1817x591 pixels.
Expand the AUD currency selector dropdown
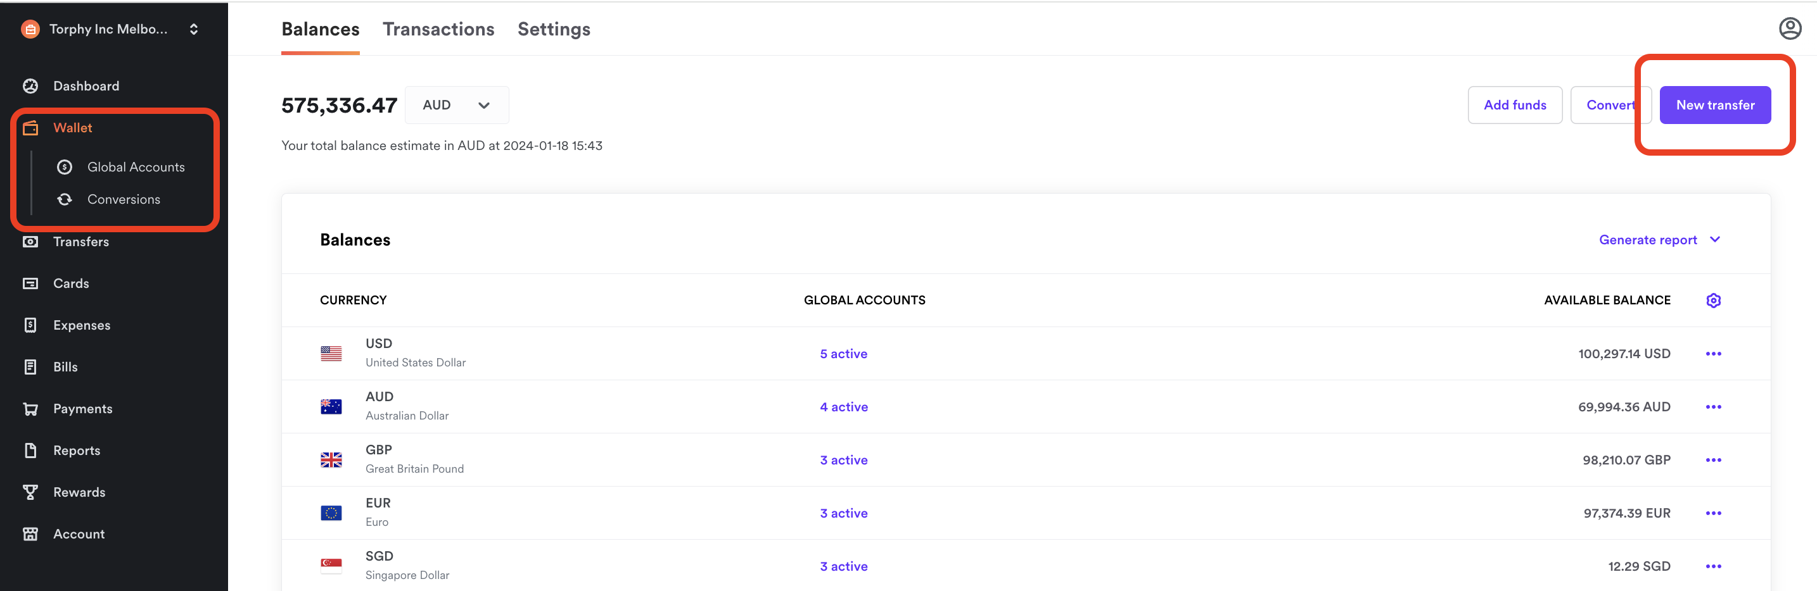point(456,105)
